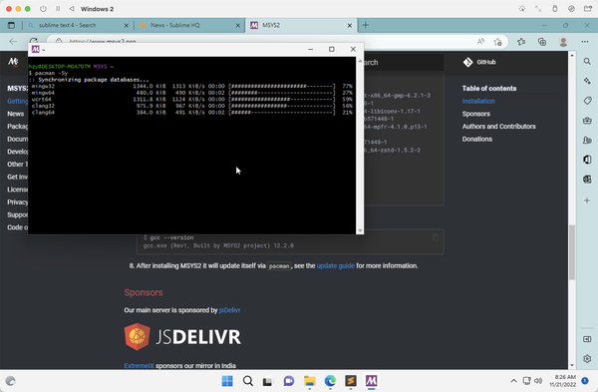Image resolution: width=598 pixels, height=392 pixels.
Task: Go back in Edge browser
Action: click(13, 42)
